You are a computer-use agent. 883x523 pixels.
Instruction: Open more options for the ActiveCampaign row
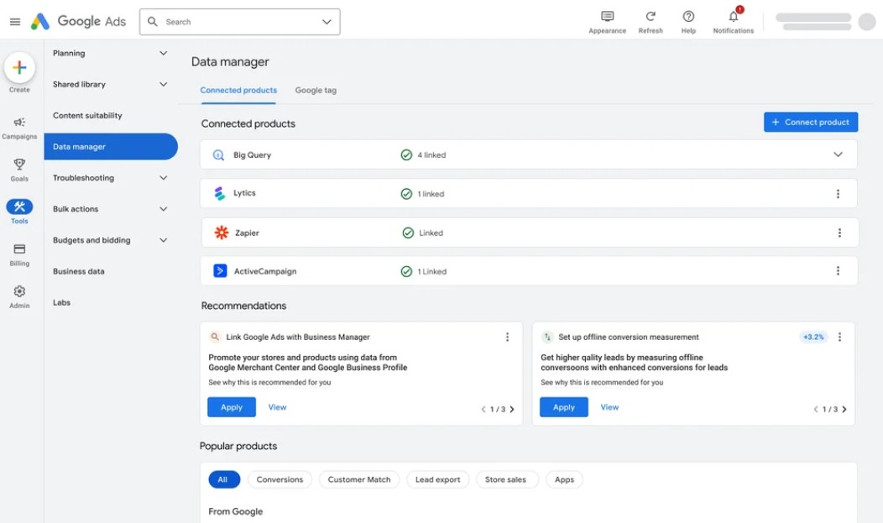coord(838,271)
